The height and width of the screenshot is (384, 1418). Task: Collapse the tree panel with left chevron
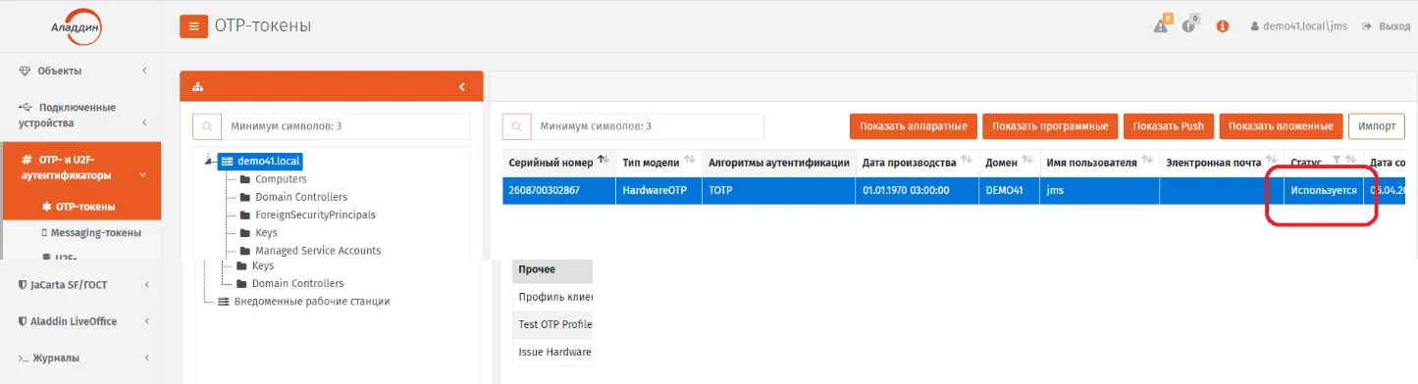tap(461, 86)
